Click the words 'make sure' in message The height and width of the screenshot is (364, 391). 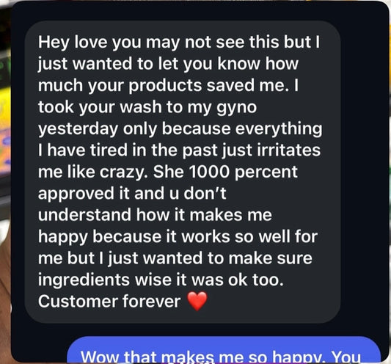click(x=270, y=258)
